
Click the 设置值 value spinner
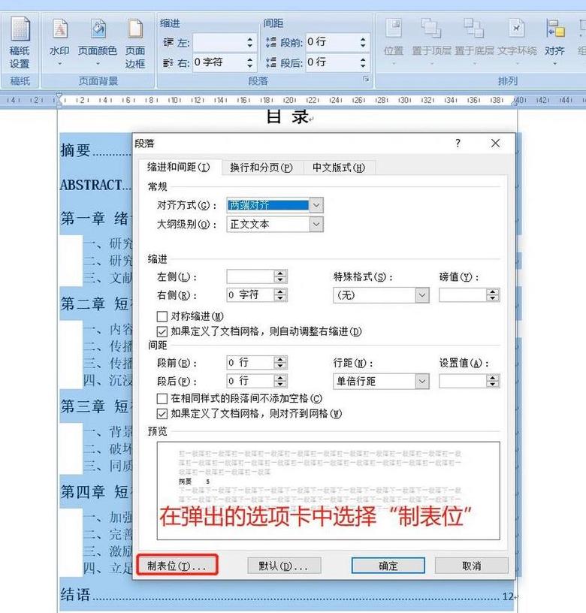tap(493, 381)
